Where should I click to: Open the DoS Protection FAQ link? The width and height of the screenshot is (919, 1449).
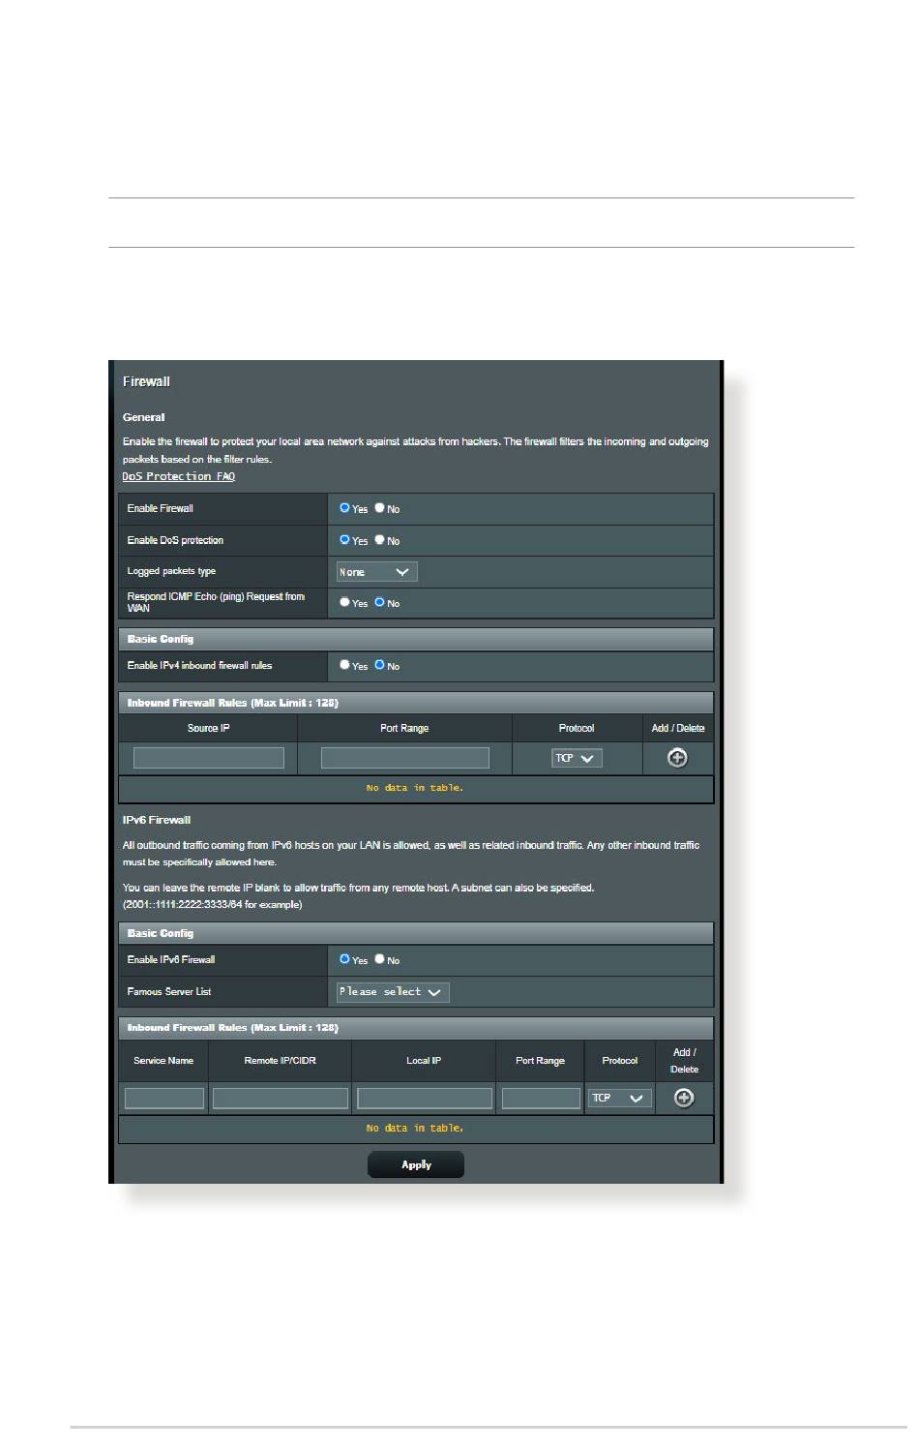(x=179, y=476)
